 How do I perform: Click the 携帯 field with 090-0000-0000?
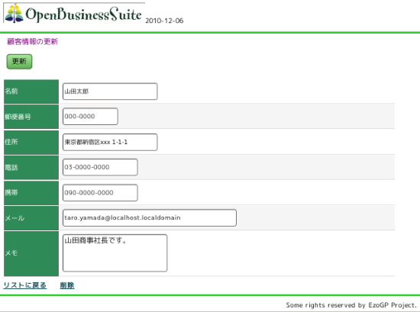point(100,193)
